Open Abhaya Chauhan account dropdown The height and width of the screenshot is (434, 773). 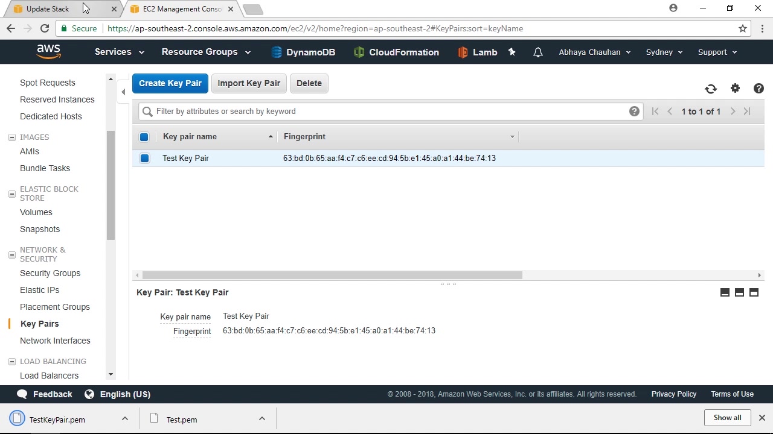[x=595, y=52]
